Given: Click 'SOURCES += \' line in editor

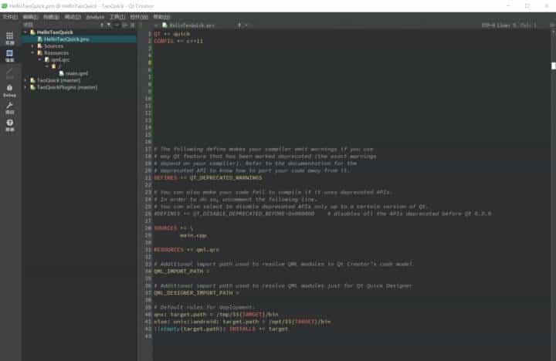Looking at the screenshot, I should (x=174, y=228).
